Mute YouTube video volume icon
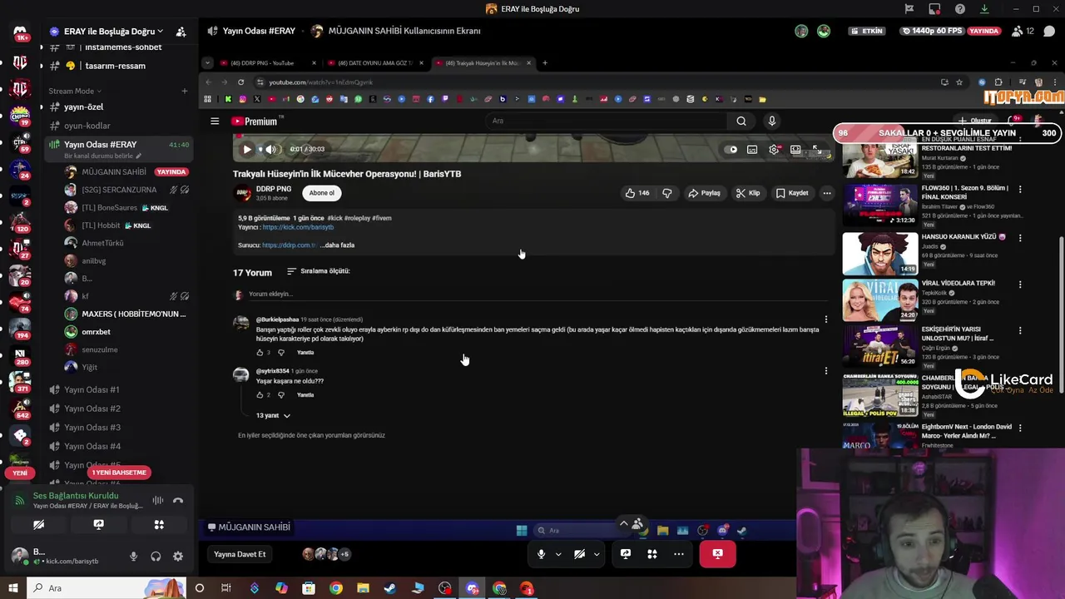The image size is (1065, 599). 270,150
